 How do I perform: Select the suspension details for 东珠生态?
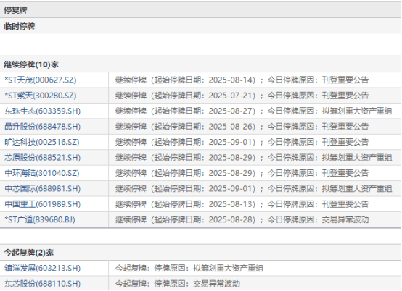tap(253, 111)
